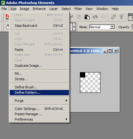
Task: Open the Mode Normal dropdown
Action: point(112,27)
